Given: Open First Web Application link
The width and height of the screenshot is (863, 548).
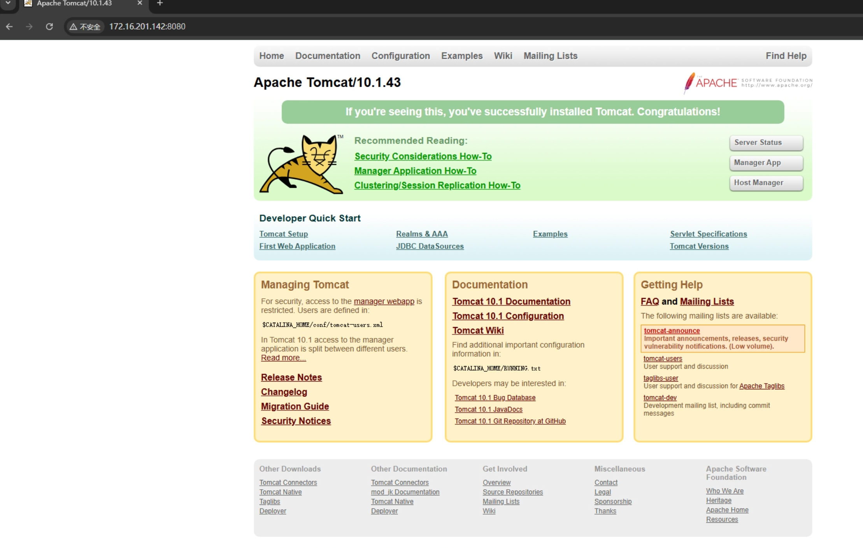Looking at the screenshot, I should 297,246.
